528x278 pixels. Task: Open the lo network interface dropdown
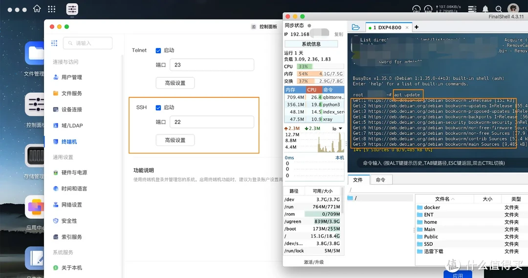pyautogui.click(x=337, y=128)
